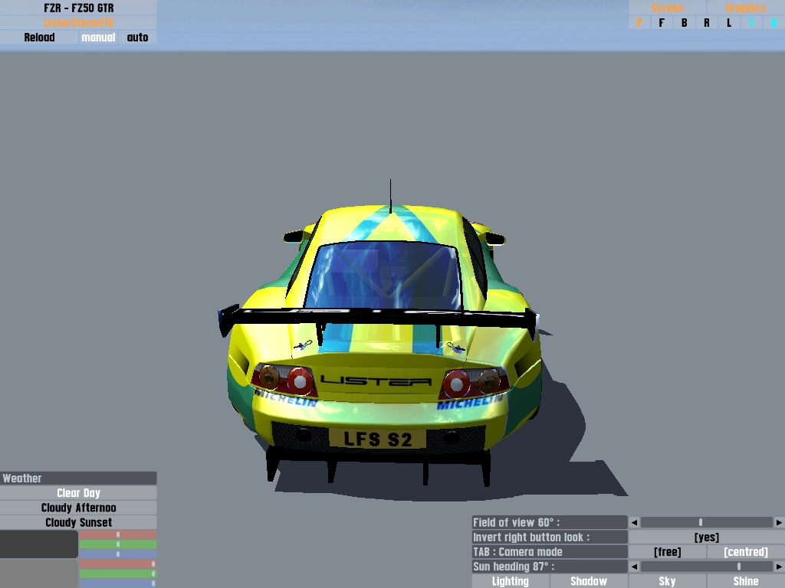Open the Graphics options tab
This screenshot has width=785, height=588.
click(746, 8)
